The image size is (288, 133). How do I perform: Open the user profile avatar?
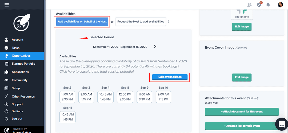pyautogui.click(x=280, y=5)
